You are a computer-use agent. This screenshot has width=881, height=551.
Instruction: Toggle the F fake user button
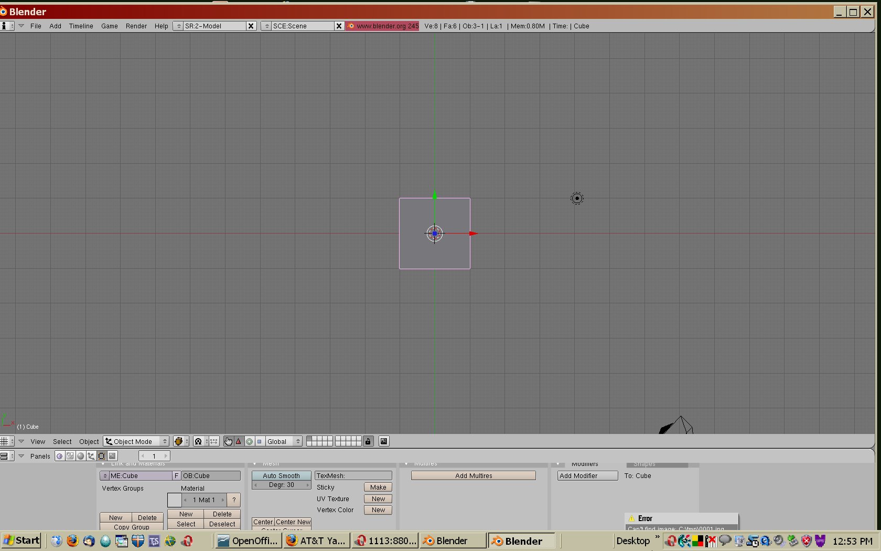pyautogui.click(x=177, y=476)
